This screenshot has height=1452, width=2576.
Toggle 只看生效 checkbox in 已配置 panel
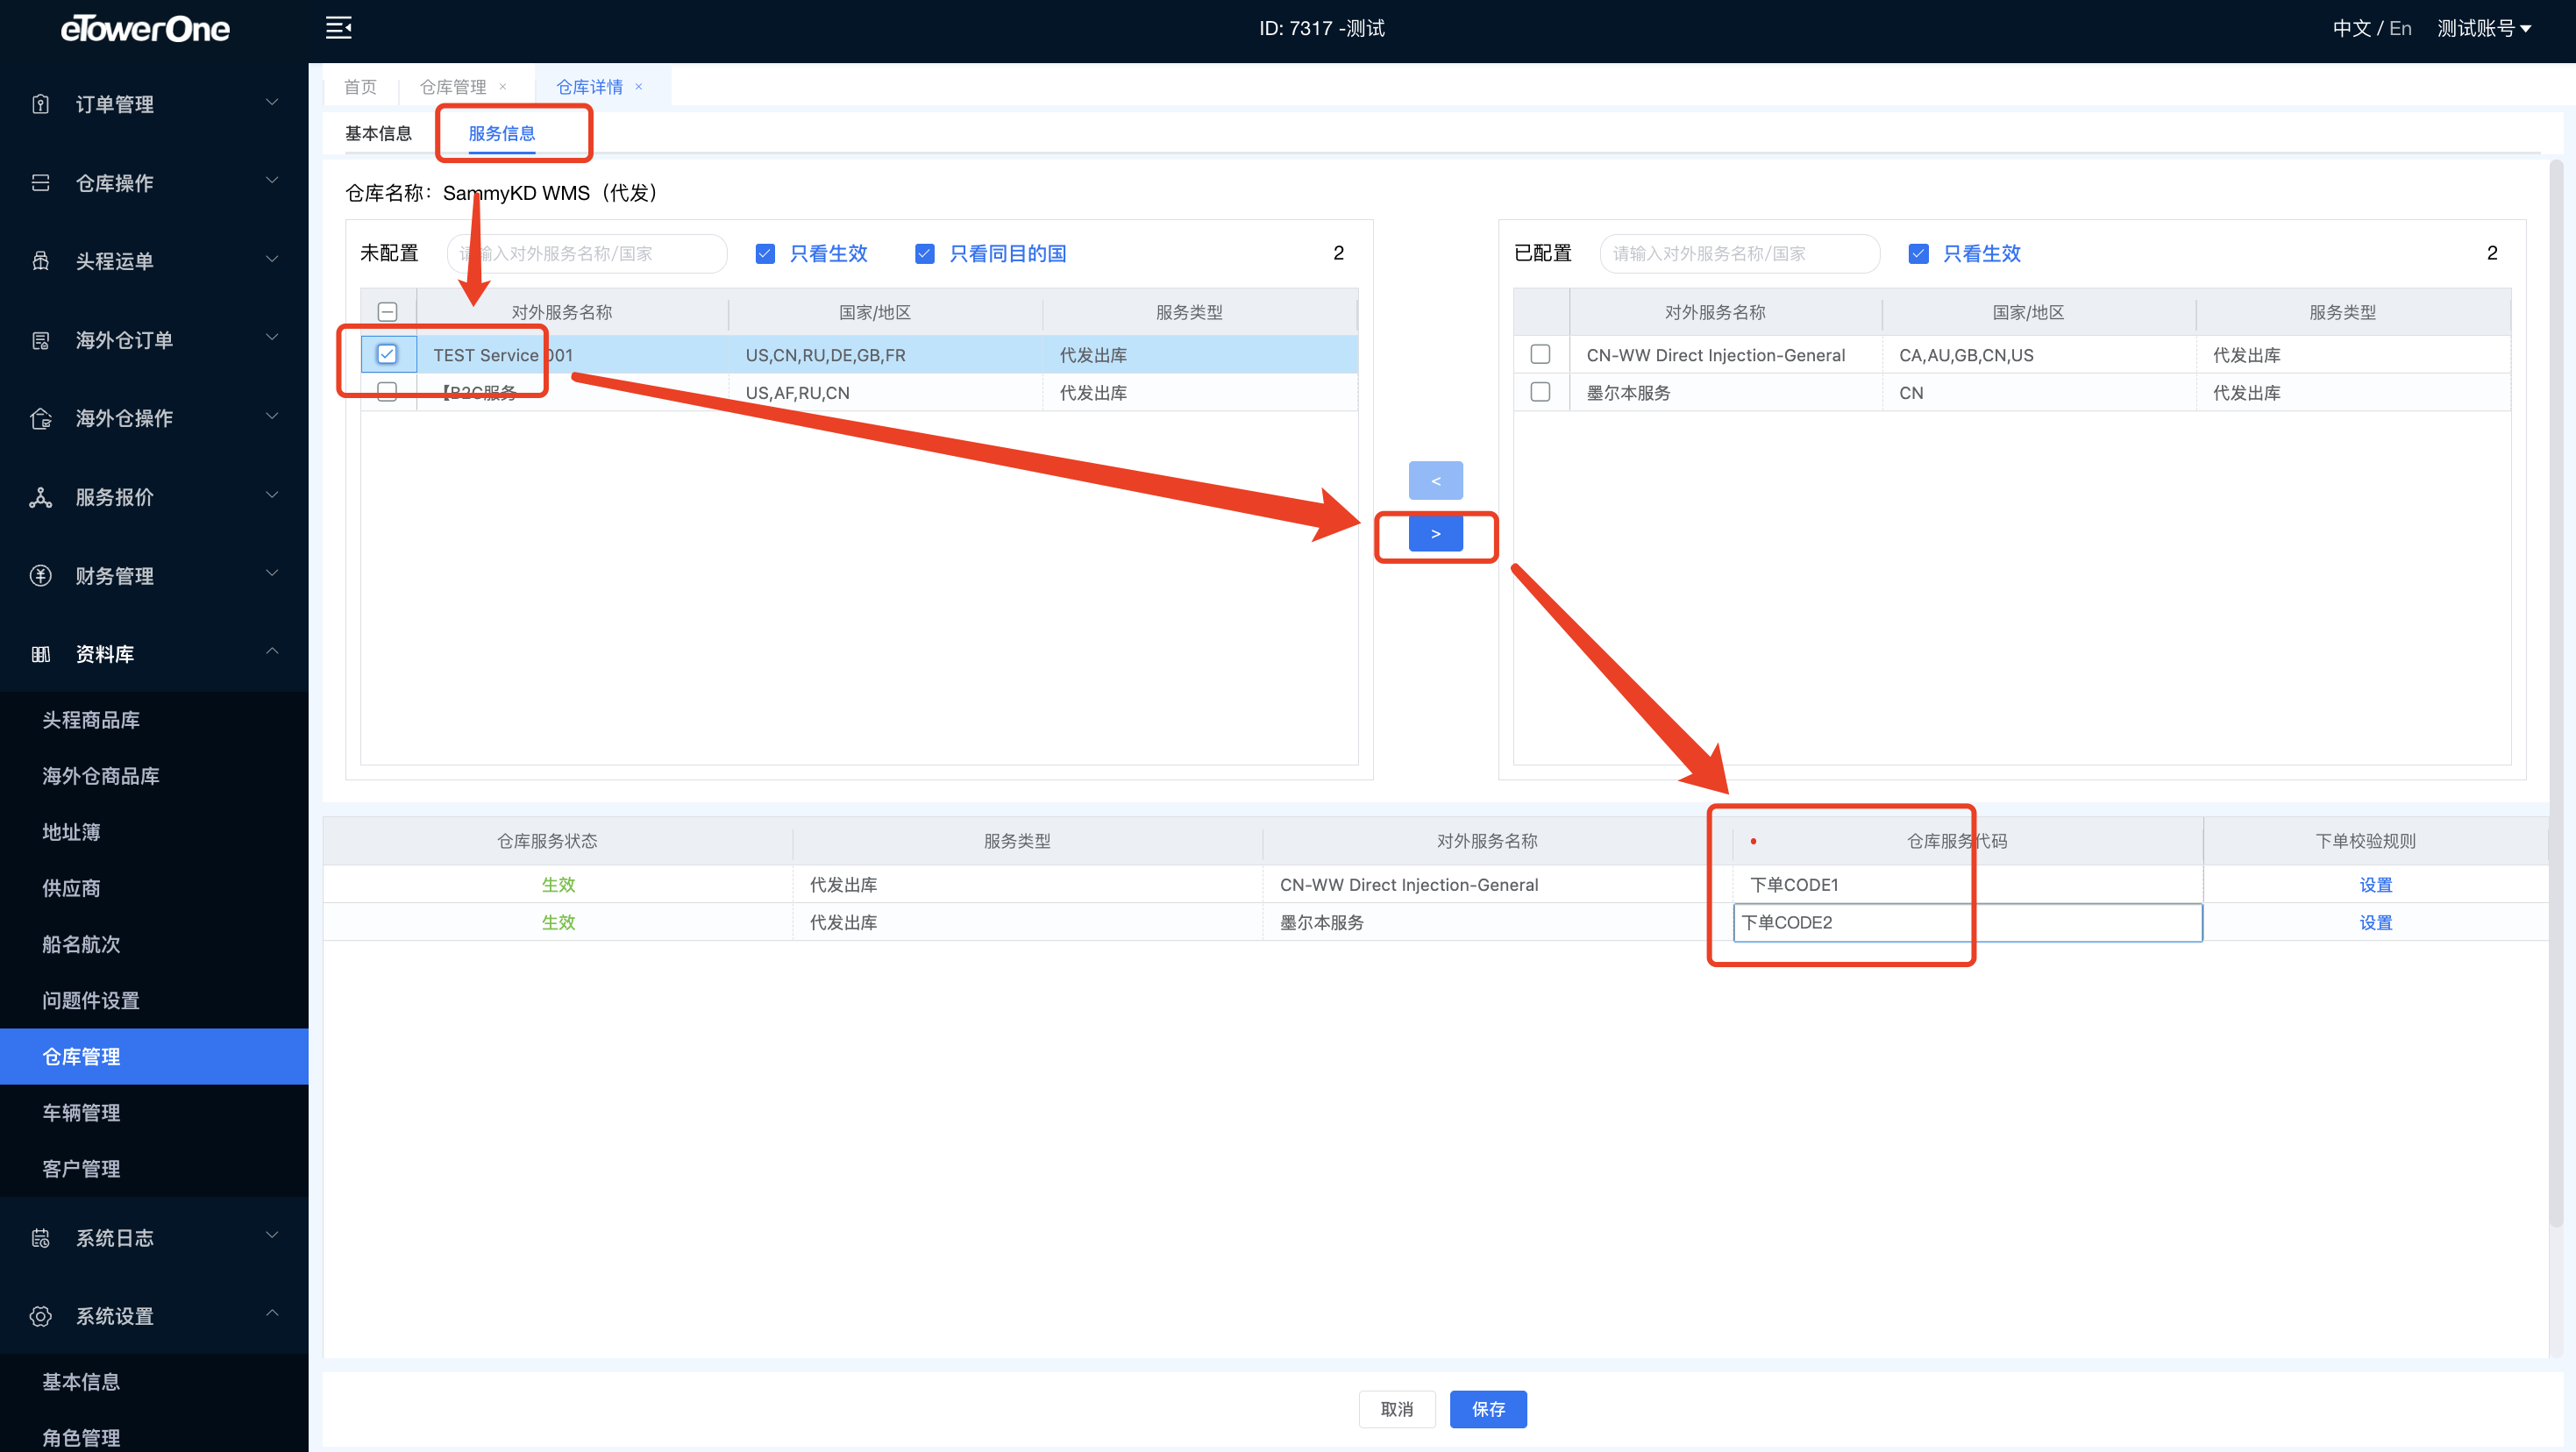pyautogui.click(x=1918, y=254)
